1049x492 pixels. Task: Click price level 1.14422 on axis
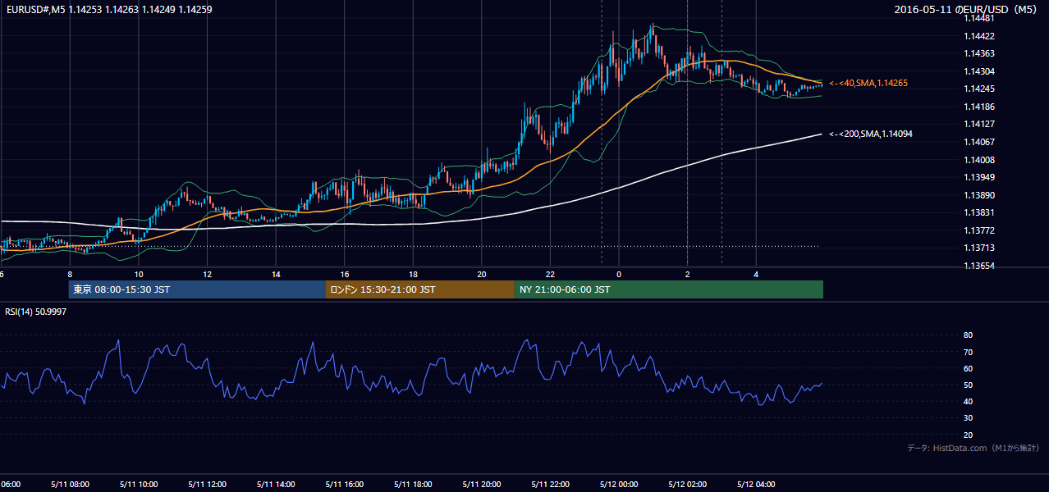(x=979, y=36)
